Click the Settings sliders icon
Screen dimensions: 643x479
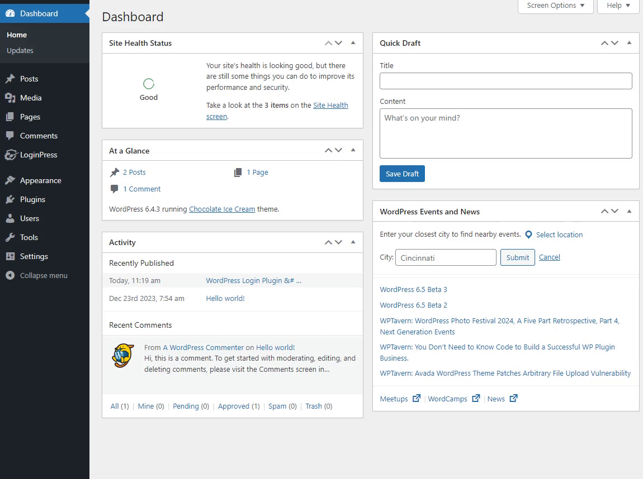[x=10, y=256]
